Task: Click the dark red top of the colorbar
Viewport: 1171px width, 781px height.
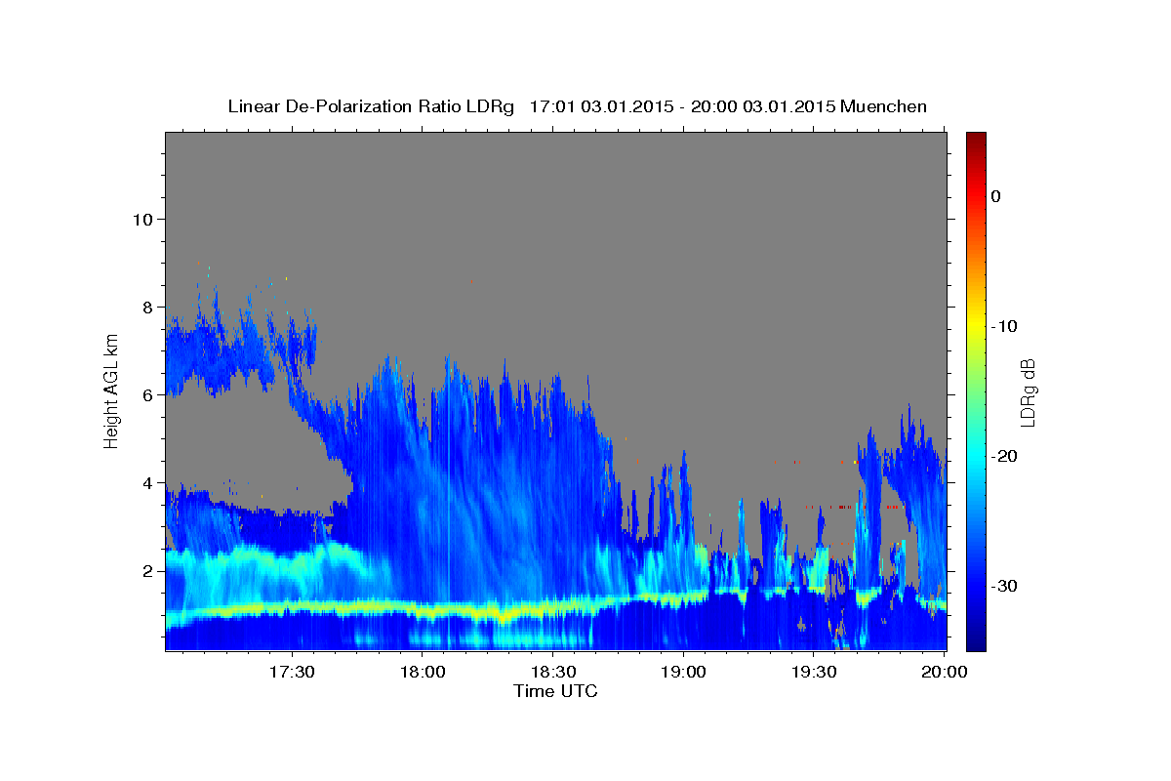Action: (976, 142)
